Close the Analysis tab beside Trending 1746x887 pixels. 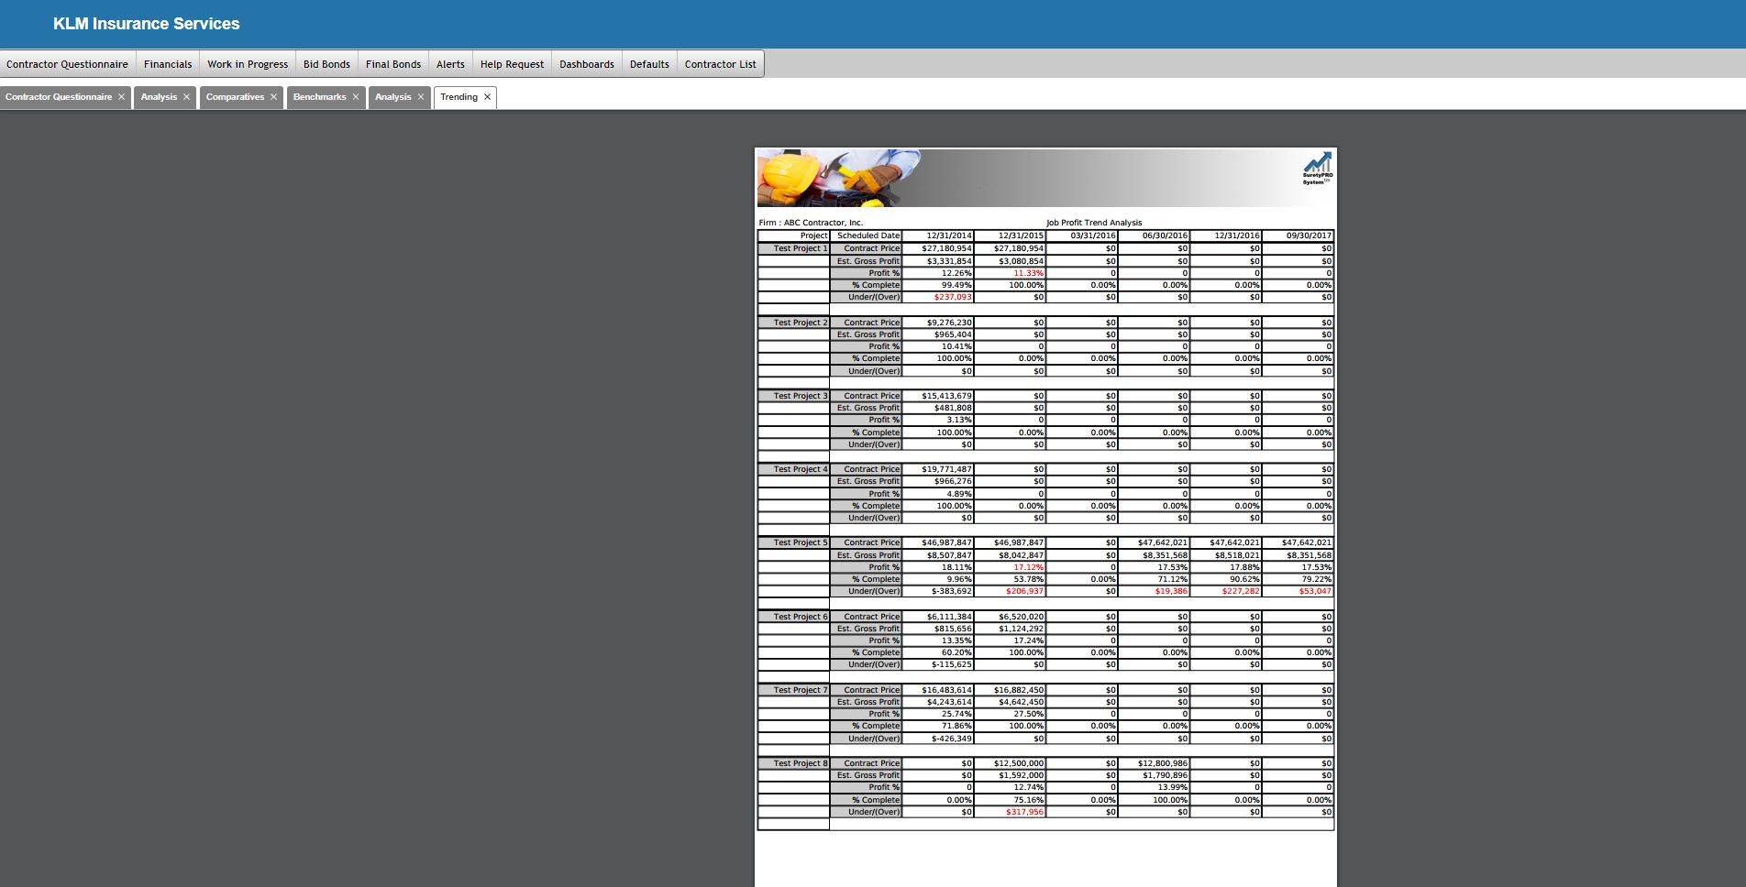point(421,97)
